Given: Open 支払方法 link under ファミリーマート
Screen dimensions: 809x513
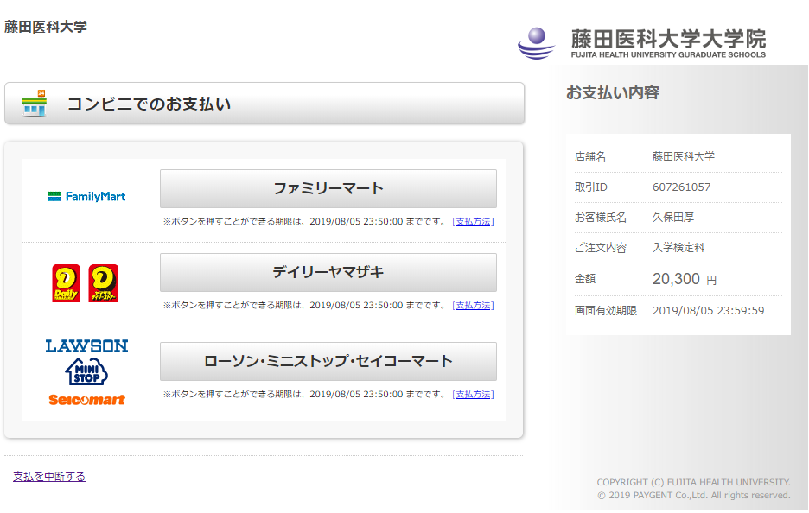Looking at the screenshot, I should coord(473,222).
